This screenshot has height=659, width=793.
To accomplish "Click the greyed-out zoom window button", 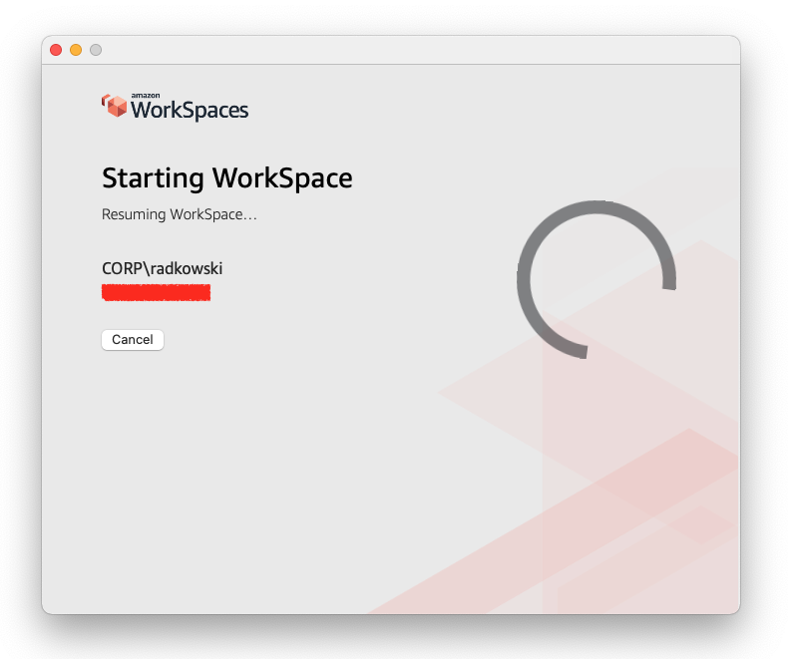I will [96, 50].
